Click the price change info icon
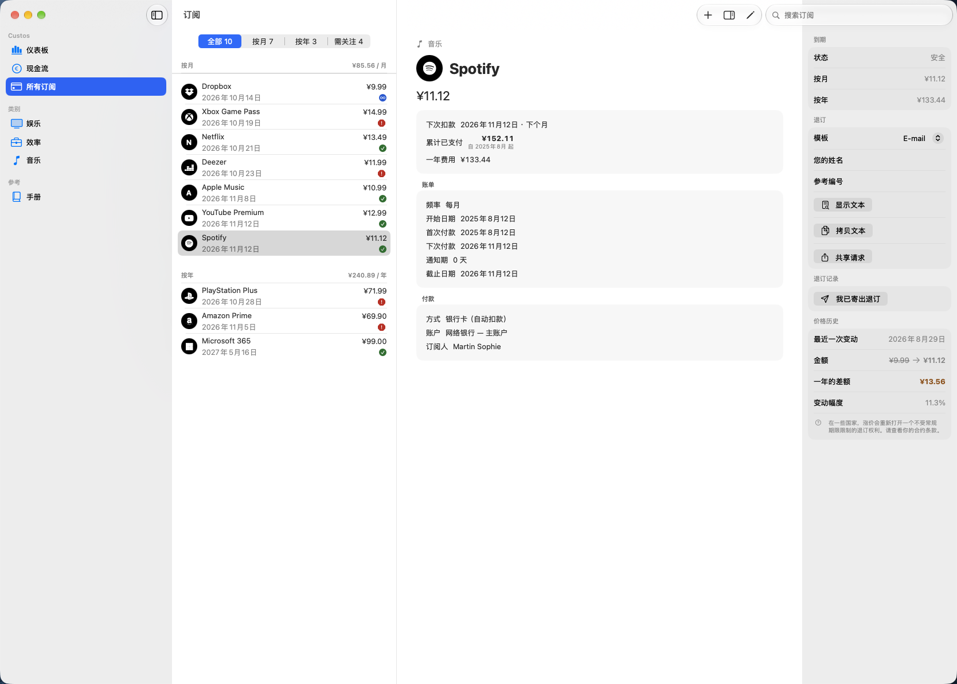The image size is (957, 684). (818, 423)
